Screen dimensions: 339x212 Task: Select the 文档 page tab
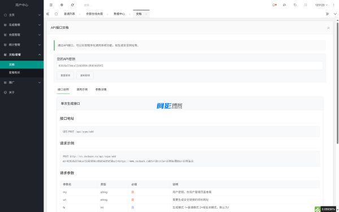click(139, 14)
